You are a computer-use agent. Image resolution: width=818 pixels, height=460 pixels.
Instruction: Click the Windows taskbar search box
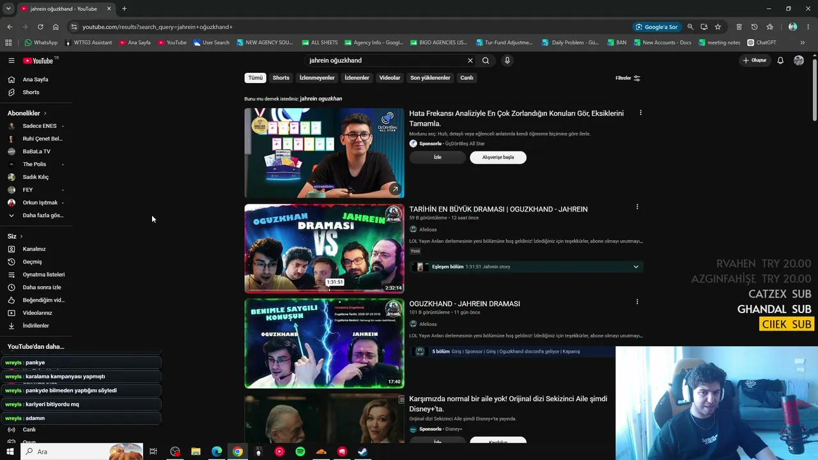pos(82,452)
